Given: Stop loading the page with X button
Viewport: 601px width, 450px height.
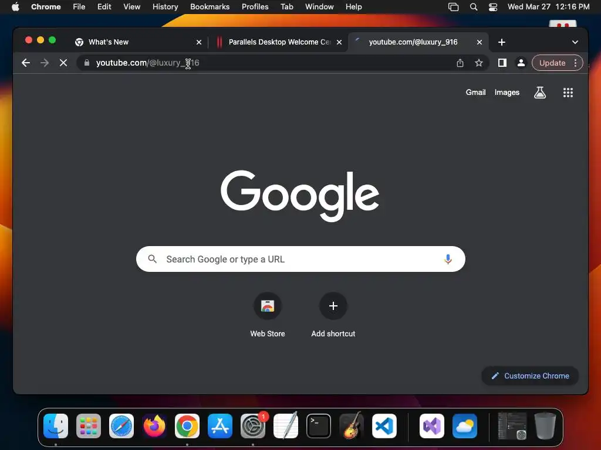Looking at the screenshot, I should (x=63, y=63).
